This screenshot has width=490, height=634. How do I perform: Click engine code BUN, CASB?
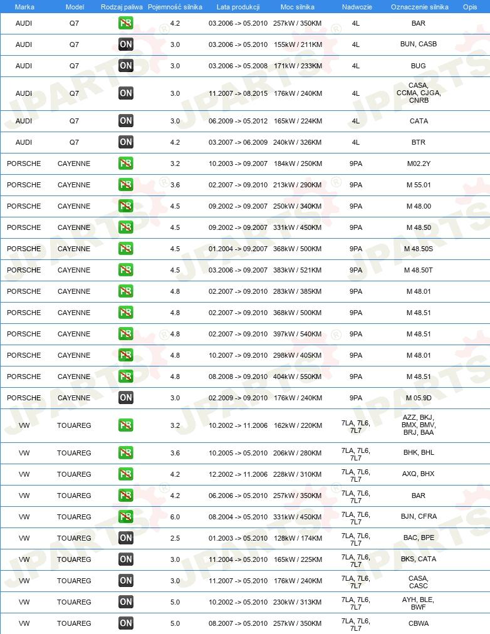coord(419,44)
